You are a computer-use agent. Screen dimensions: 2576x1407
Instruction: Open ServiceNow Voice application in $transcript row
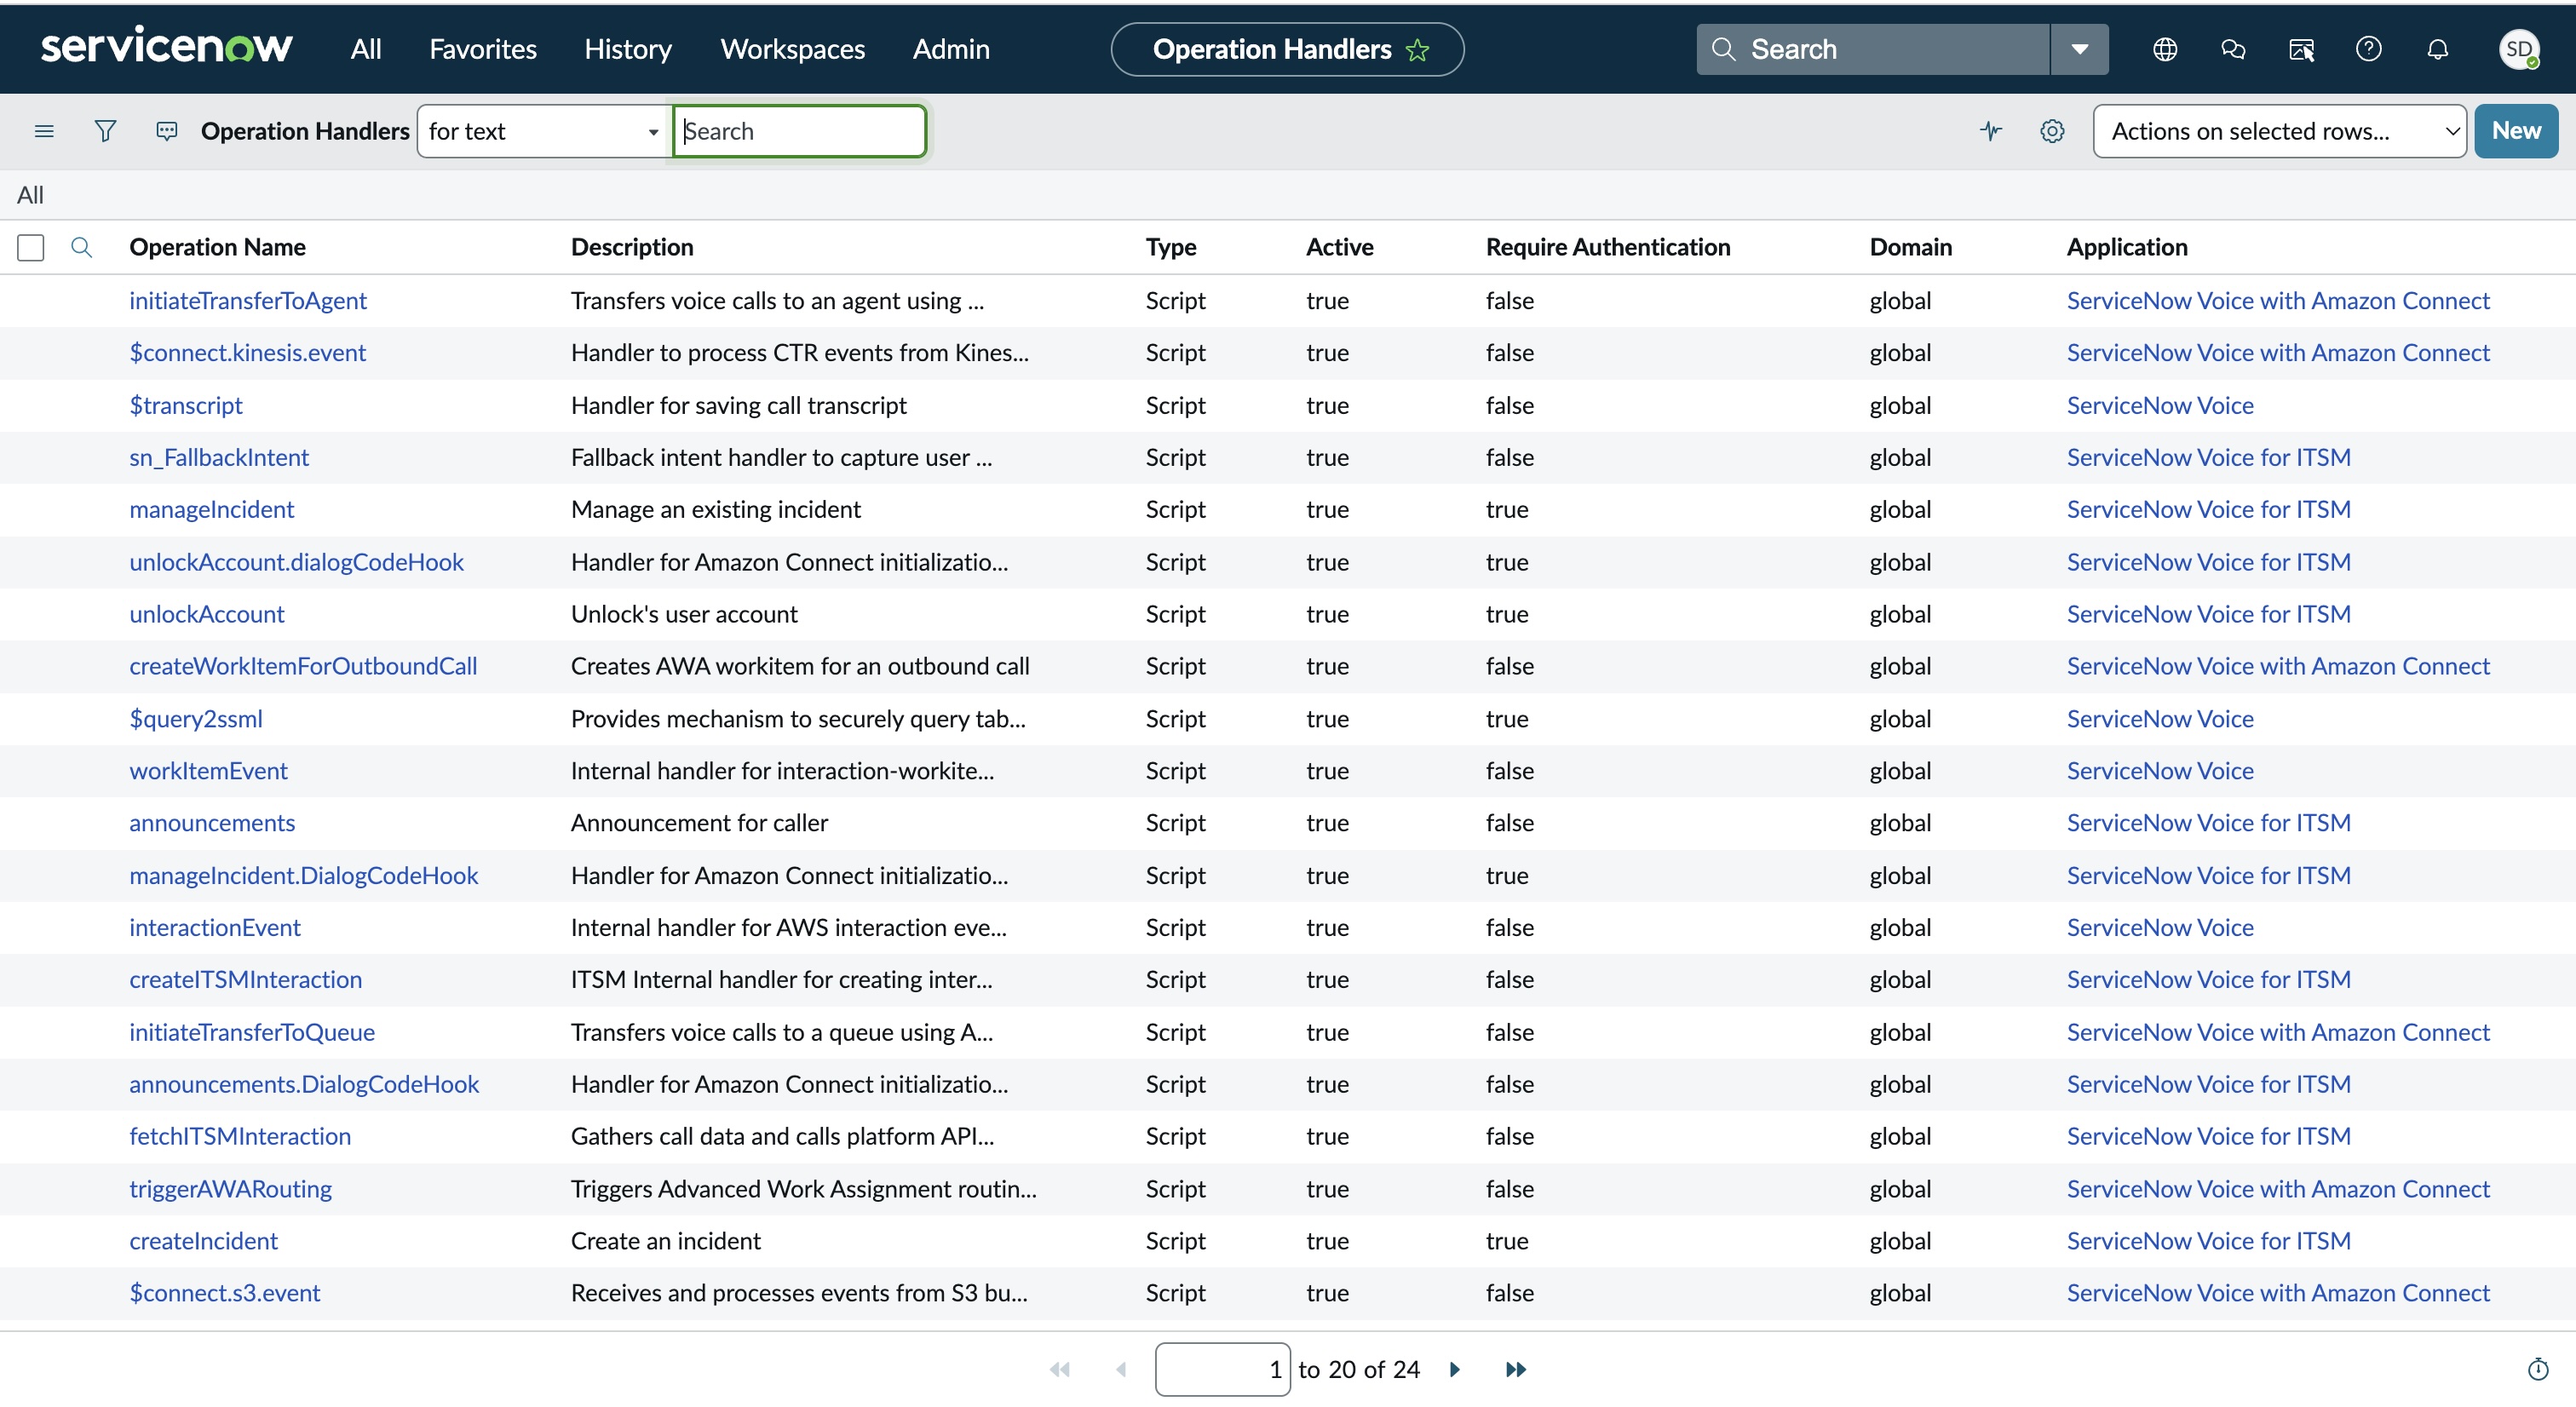click(x=2160, y=405)
